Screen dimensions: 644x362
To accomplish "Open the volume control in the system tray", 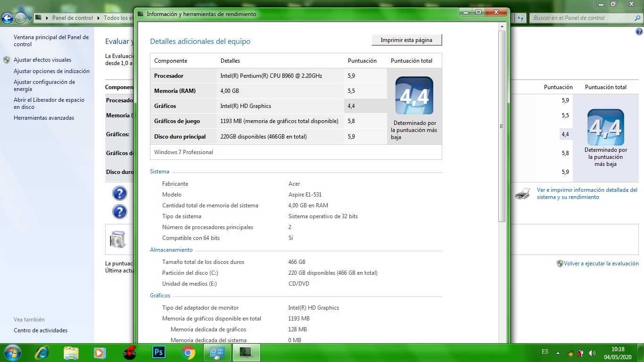I will 592,353.
